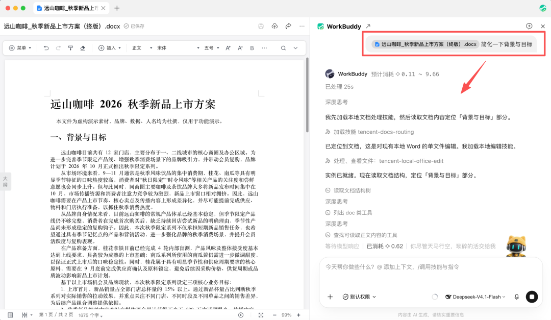Click the 已消耗 0.62 usage text
This screenshot has width=551, height=320.
[x=385, y=246]
